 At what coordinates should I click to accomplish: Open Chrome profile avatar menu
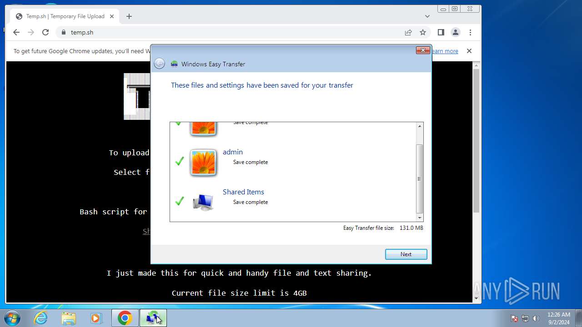pyautogui.click(x=455, y=32)
